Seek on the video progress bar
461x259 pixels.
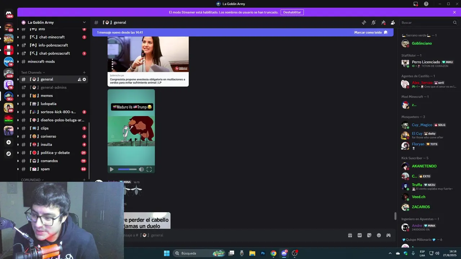[x=127, y=169]
